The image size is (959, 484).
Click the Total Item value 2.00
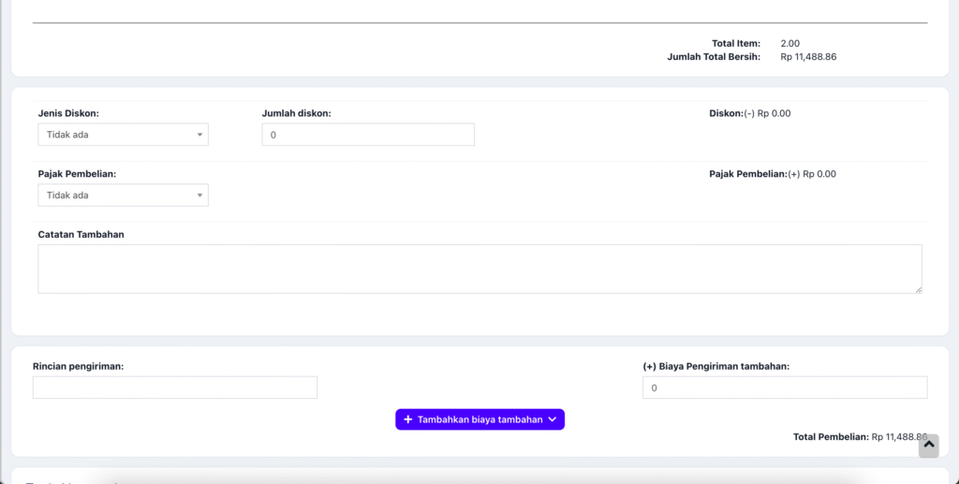[x=789, y=43]
